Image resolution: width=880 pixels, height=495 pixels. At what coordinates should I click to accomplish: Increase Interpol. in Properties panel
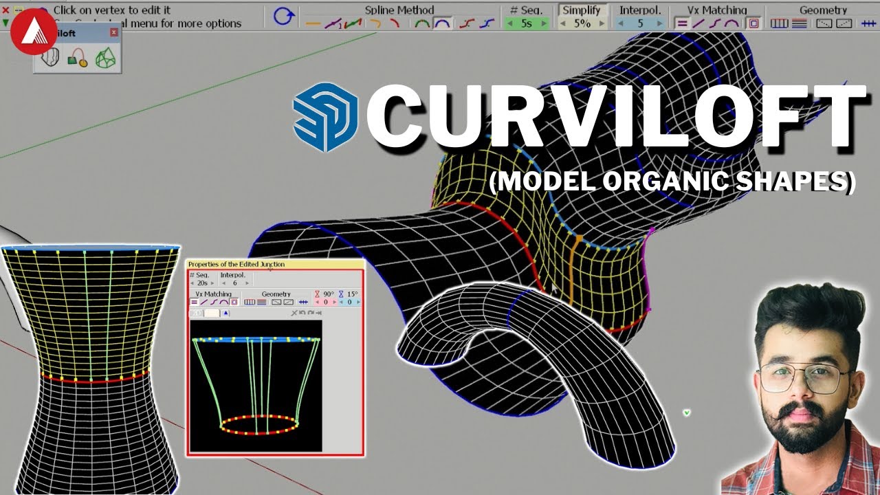click(247, 283)
